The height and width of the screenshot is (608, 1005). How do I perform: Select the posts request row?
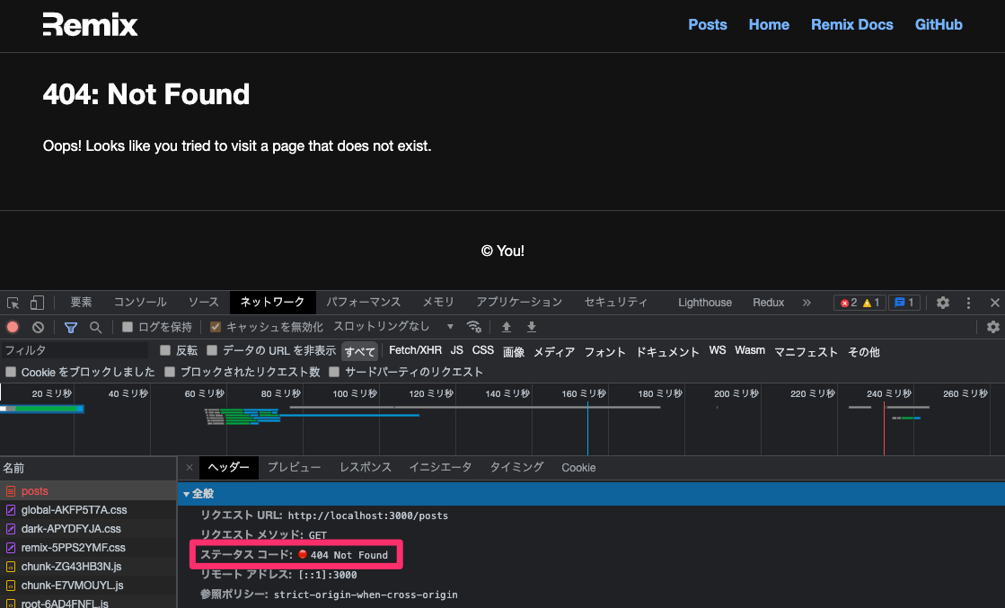(x=88, y=490)
